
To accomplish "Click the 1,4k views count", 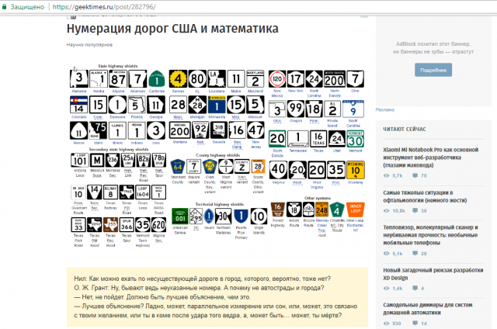I will coord(397,288).
